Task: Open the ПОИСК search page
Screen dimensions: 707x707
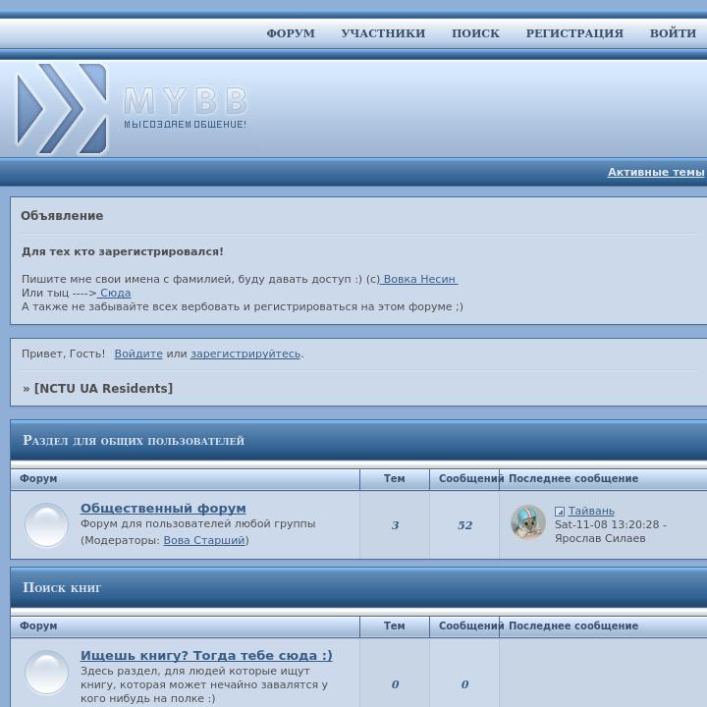Action: point(475,33)
